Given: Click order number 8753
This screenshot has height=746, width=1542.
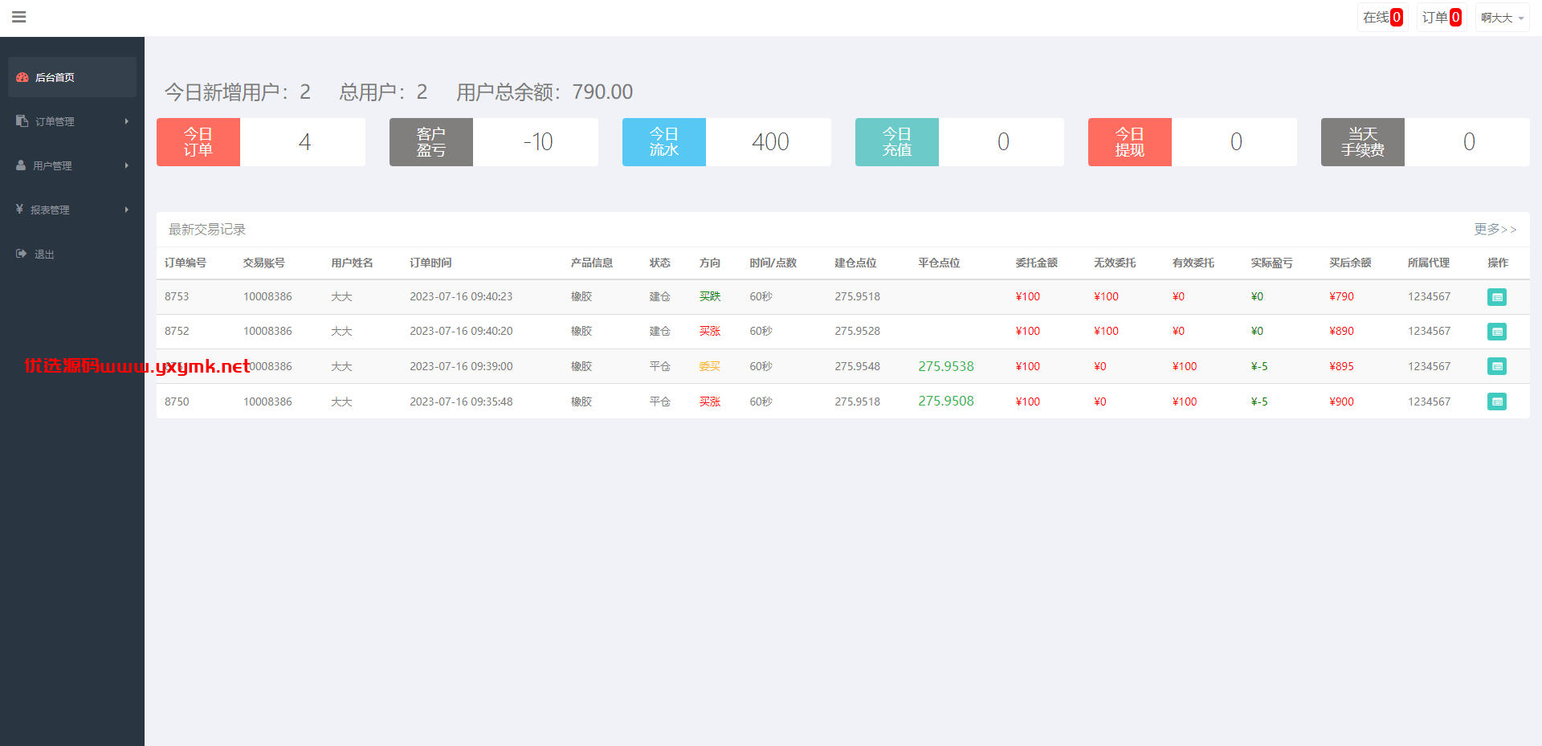Looking at the screenshot, I should point(177,296).
